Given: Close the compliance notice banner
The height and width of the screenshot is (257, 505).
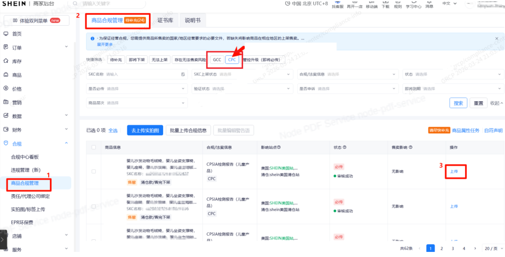Looking at the screenshot, I should pyautogui.click(x=497, y=39).
